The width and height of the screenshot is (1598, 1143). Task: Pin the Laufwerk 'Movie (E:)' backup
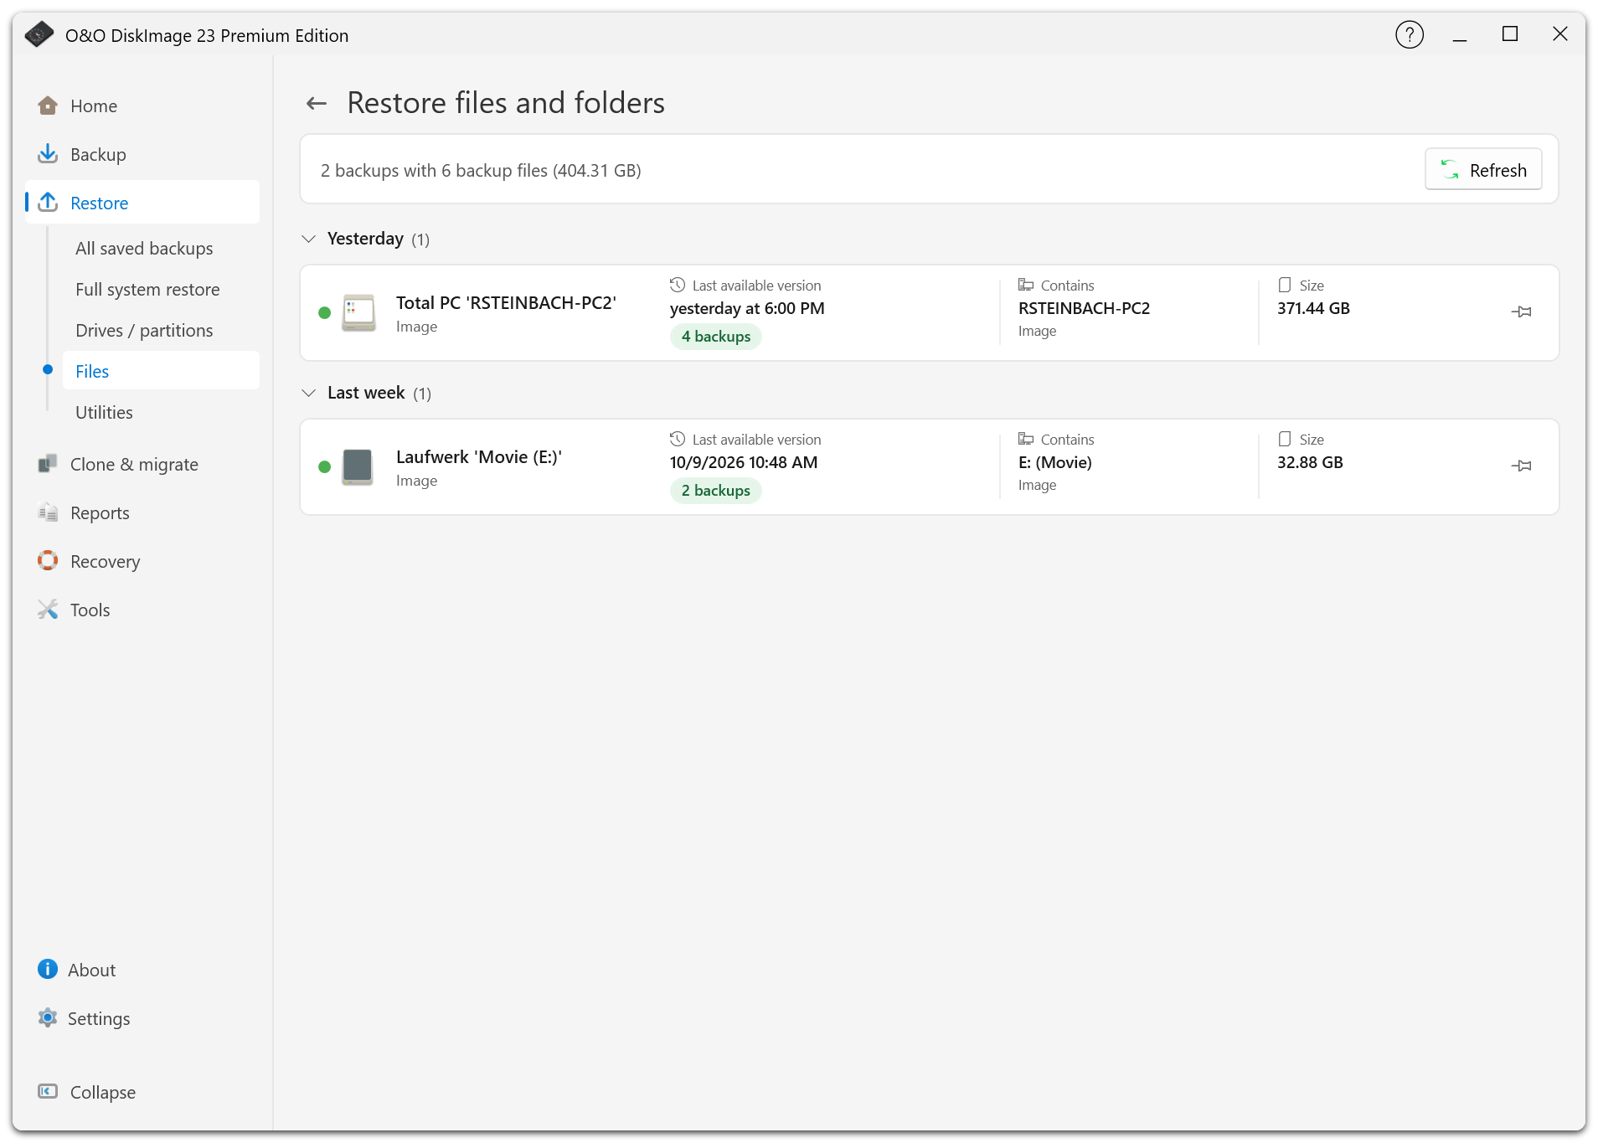[x=1522, y=466]
